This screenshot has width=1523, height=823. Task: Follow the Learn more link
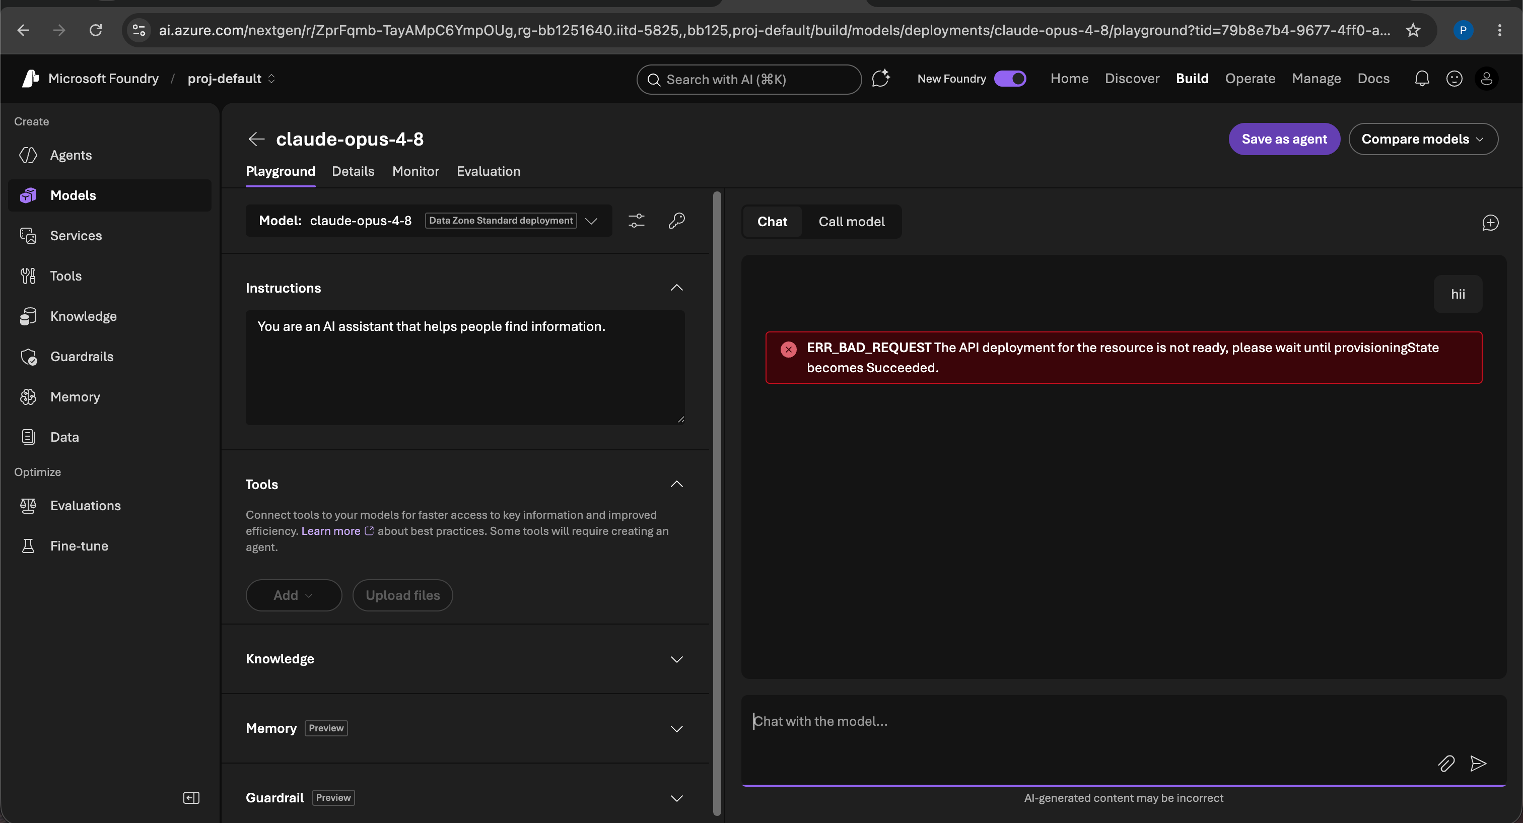[330, 531]
